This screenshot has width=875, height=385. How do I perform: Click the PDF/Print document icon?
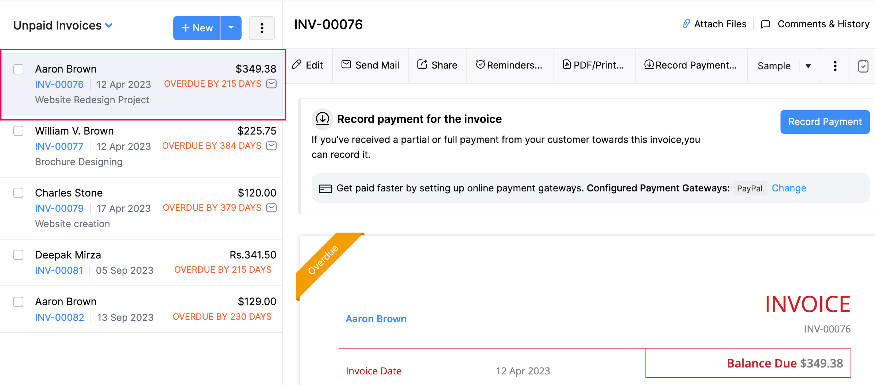[567, 65]
